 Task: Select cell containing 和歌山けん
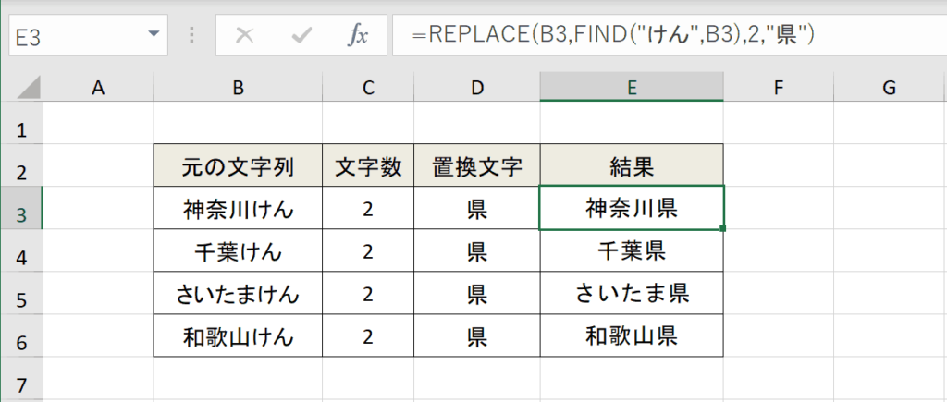pyautogui.click(x=238, y=336)
